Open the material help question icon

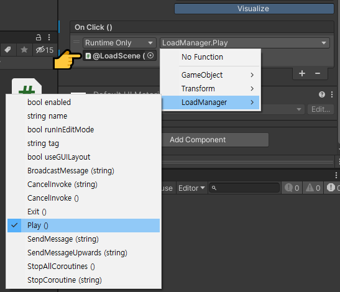(x=322, y=94)
